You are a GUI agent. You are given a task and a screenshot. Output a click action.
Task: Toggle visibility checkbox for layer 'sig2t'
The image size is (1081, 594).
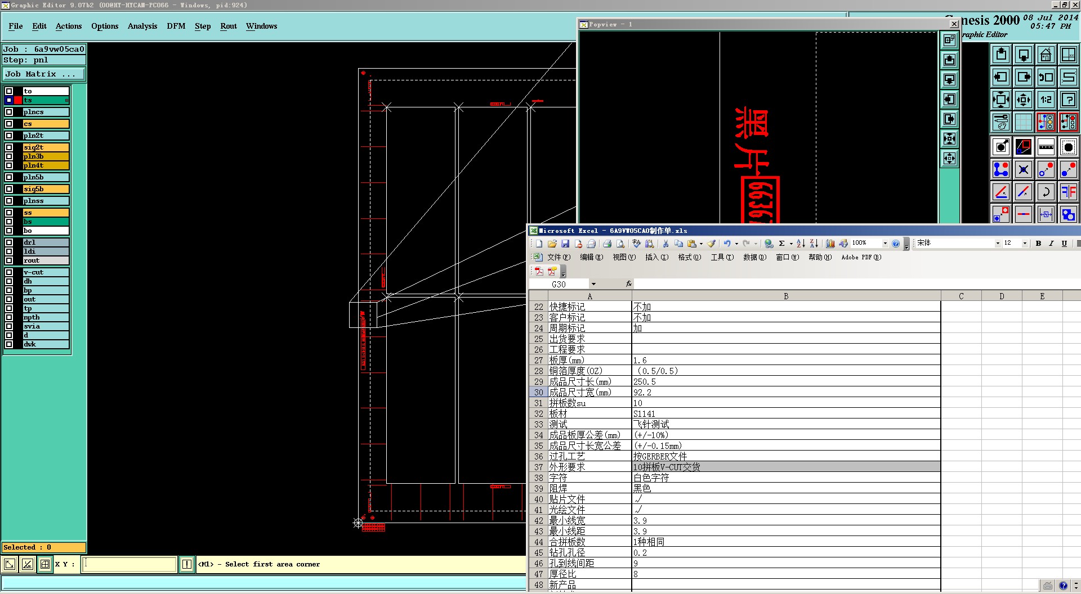pos(9,147)
